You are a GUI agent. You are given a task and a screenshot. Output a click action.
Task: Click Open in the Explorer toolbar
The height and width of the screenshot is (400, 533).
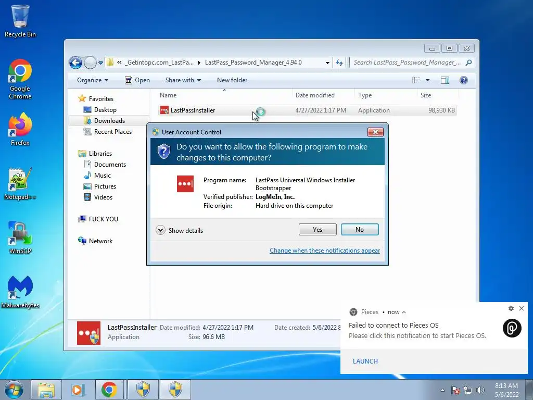click(137, 80)
